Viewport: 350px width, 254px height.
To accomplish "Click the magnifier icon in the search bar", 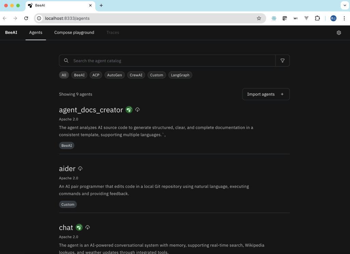I will point(66,61).
